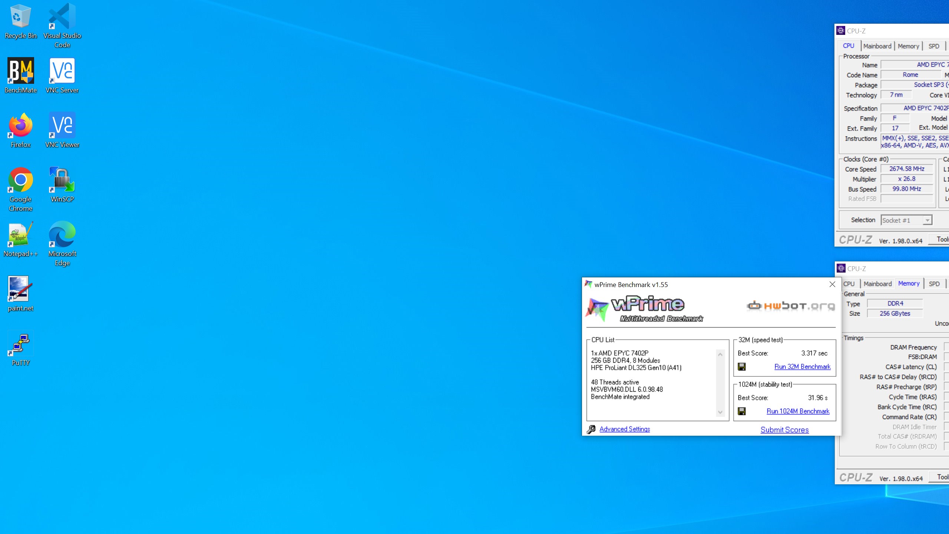Click the 3.317 sec best score

click(814, 353)
